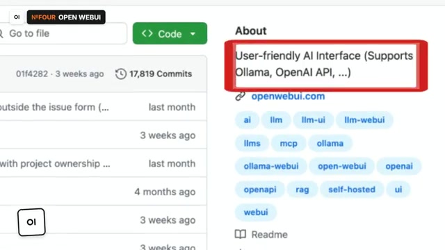Image resolution: width=445 pixels, height=250 pixels.
Task: Select the 'webui' topic tag
Action: [256, 212]
